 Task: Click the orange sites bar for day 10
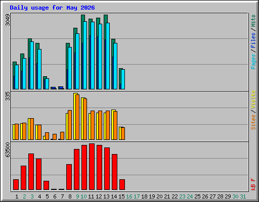[x=85, y=119]
